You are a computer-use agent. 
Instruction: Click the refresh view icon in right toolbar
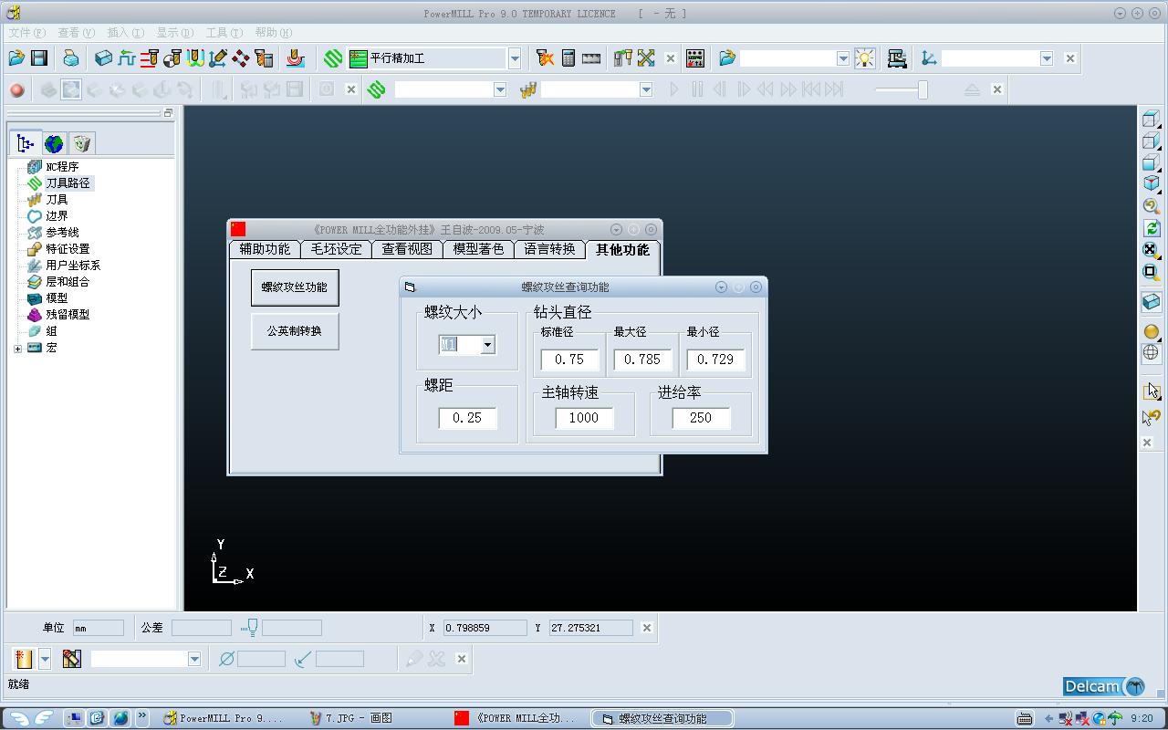coord(1151,228)
